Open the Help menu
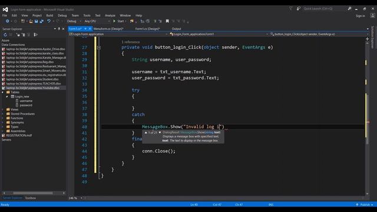The width and height of the screenshot is (377, 212). (x=139, y=15)
